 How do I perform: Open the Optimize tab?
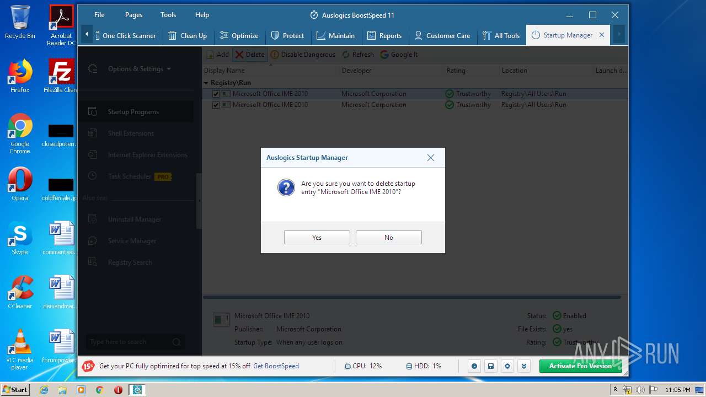tap(239, 35)
